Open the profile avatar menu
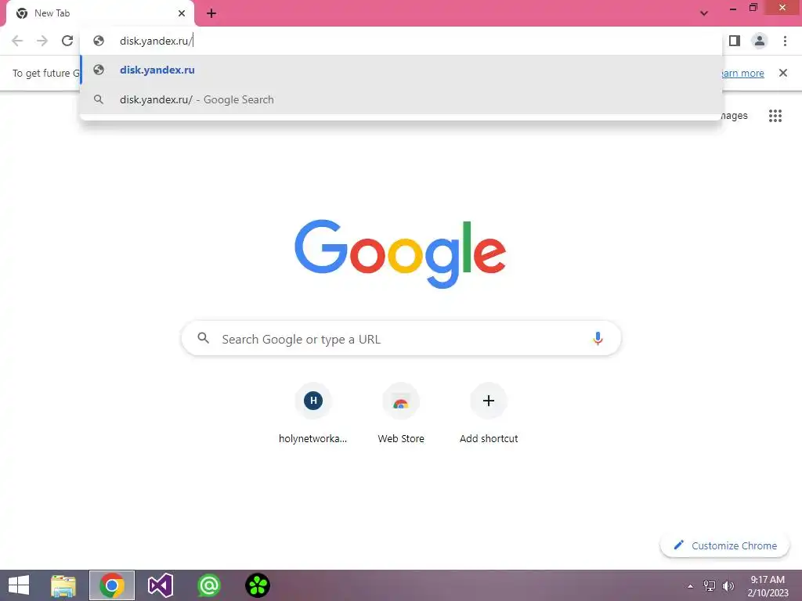Viewport: 802px width, 601px height. [760, 41]
